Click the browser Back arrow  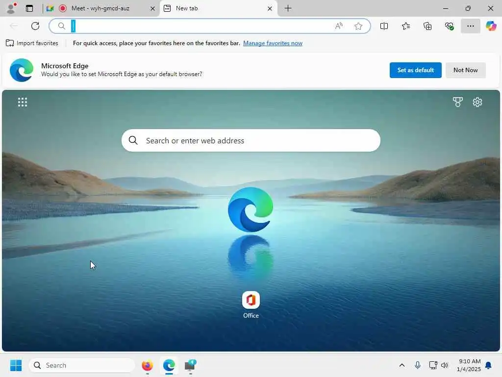click(14, 26)
